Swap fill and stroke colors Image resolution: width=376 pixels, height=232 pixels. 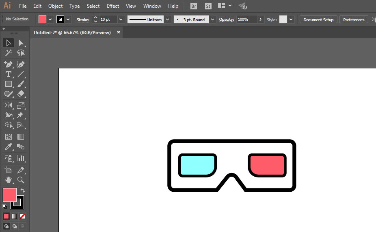click(23, 190)
